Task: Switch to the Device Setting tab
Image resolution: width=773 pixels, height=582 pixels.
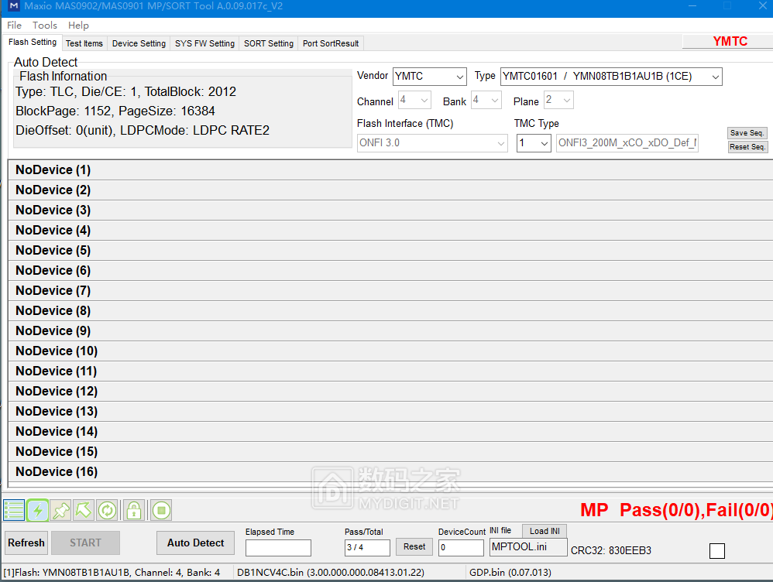Action: pyautogui.click(x=139, y=43)
